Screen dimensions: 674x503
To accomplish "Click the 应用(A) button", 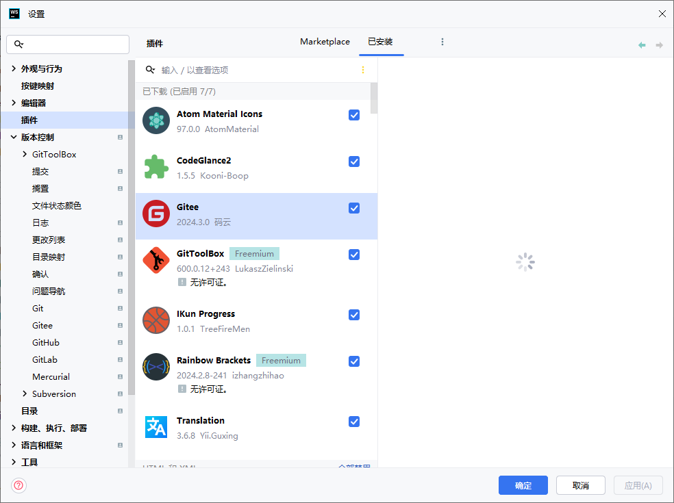I will pos(638,485).
